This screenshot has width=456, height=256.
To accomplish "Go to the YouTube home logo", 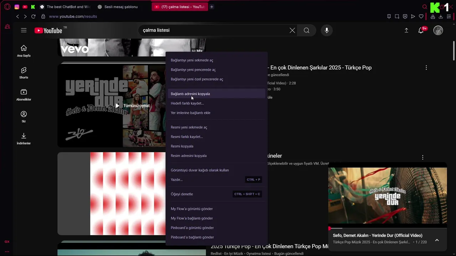I will click(x=48, y=31).
